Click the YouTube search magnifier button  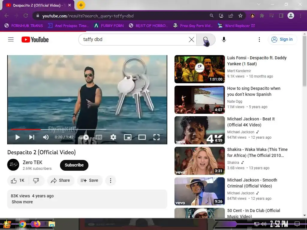(x=206, y=40)
